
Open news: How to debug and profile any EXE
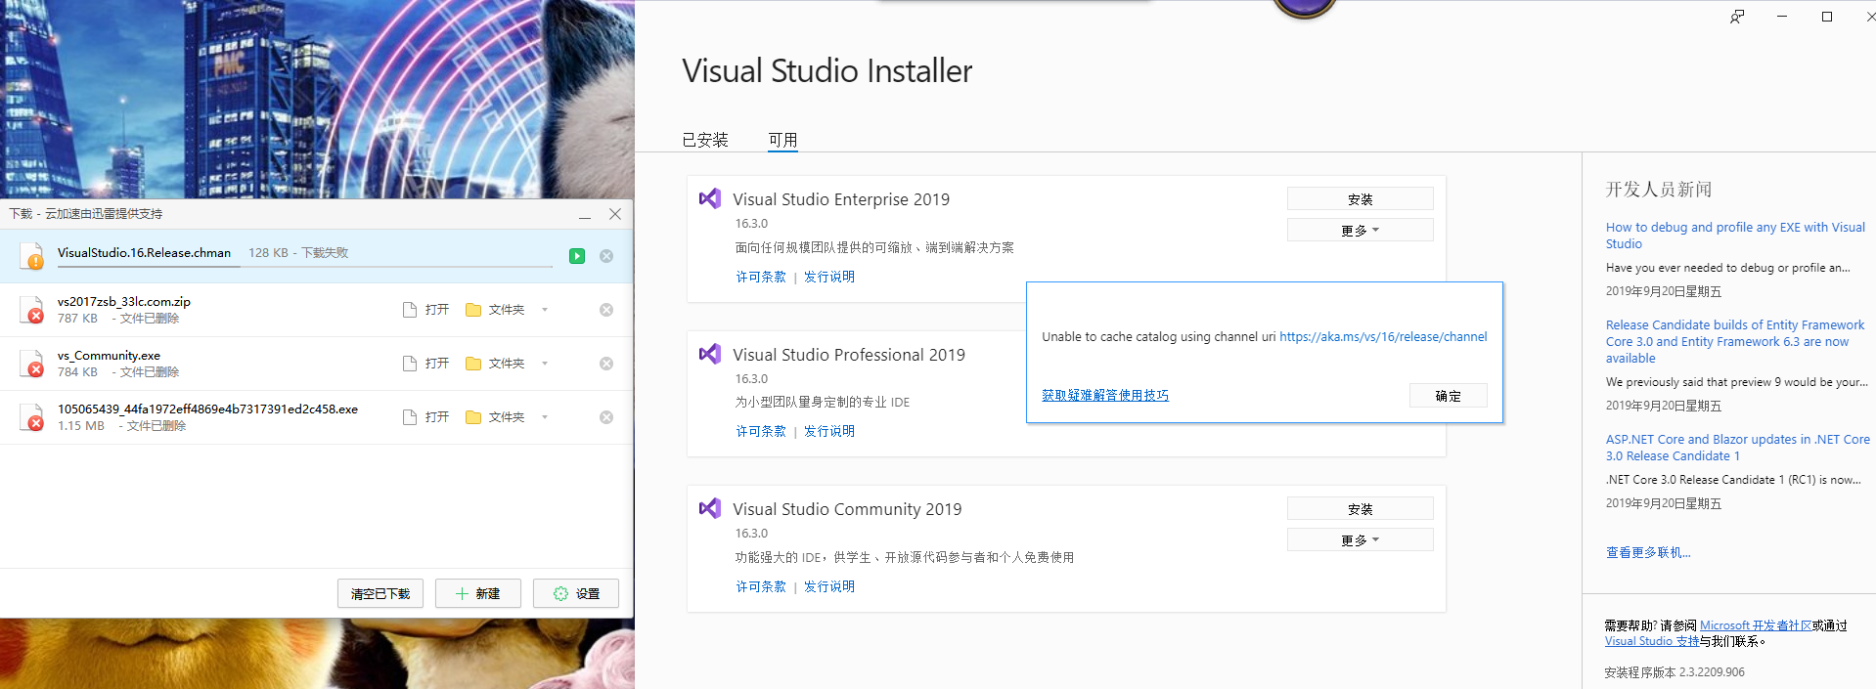click(x=1735, y=236)
